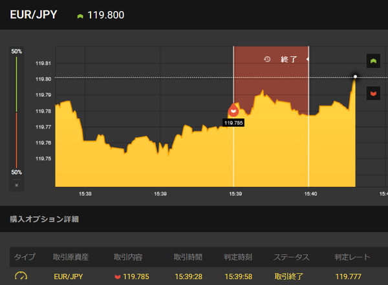The width and height of the screenshot is (388, 285).
Task: Click the 判定レート column header
Action: [x=352, y=257]
